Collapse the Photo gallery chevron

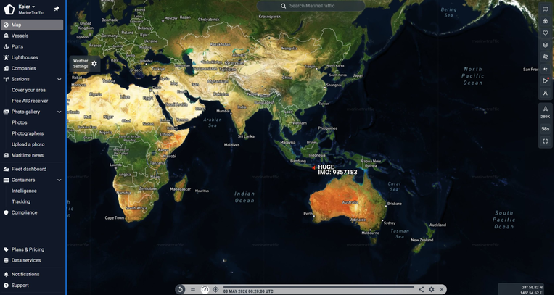click(59, 112)
